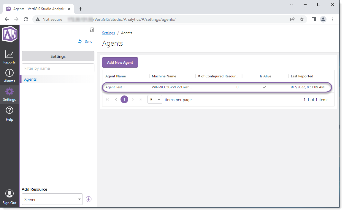Image resolution: width=344 pixels, height=212 pixels.
Task: Reload the page in browser
Action: [x=26, y=19]
